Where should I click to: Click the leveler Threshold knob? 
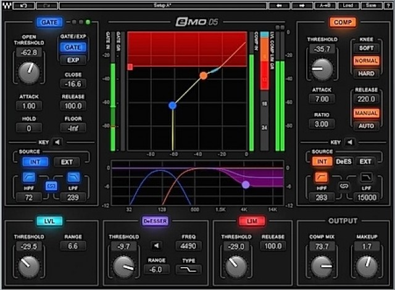[29, 267]
